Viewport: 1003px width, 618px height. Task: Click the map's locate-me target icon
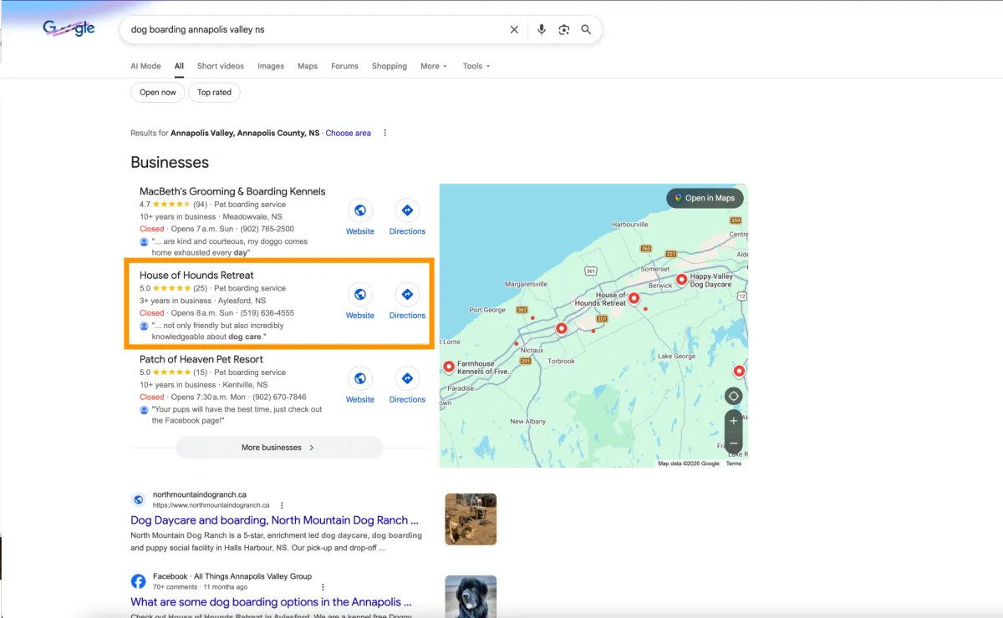coord(733,396)
